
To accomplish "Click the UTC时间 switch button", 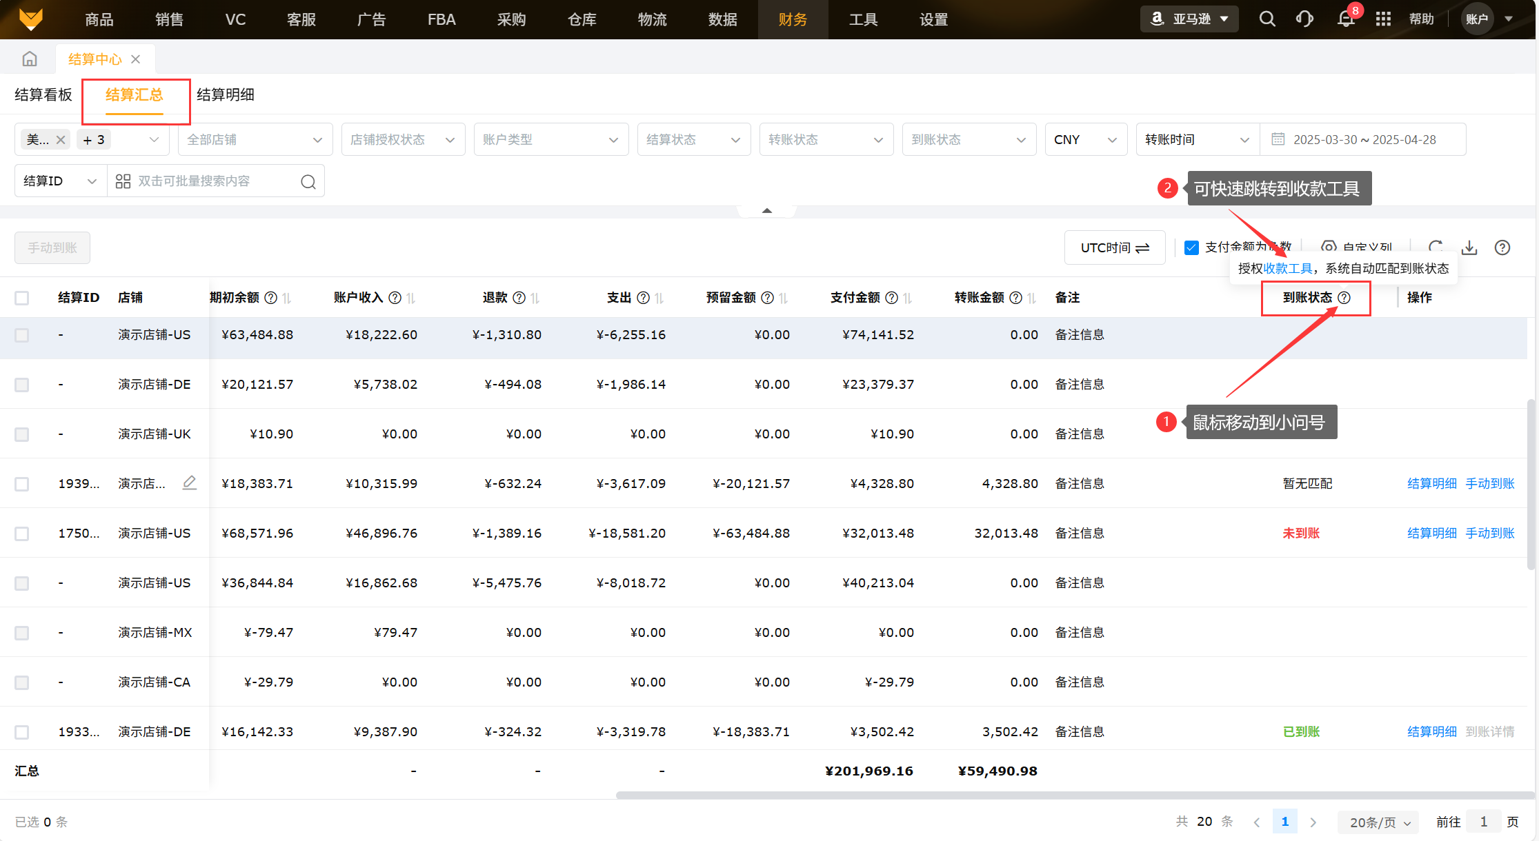I will click(1114, 247).
